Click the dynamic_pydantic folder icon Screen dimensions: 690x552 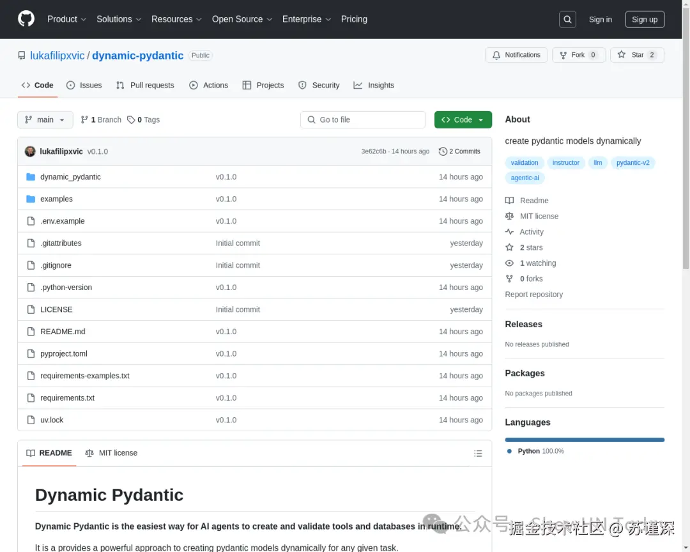(x=31, y=177)
